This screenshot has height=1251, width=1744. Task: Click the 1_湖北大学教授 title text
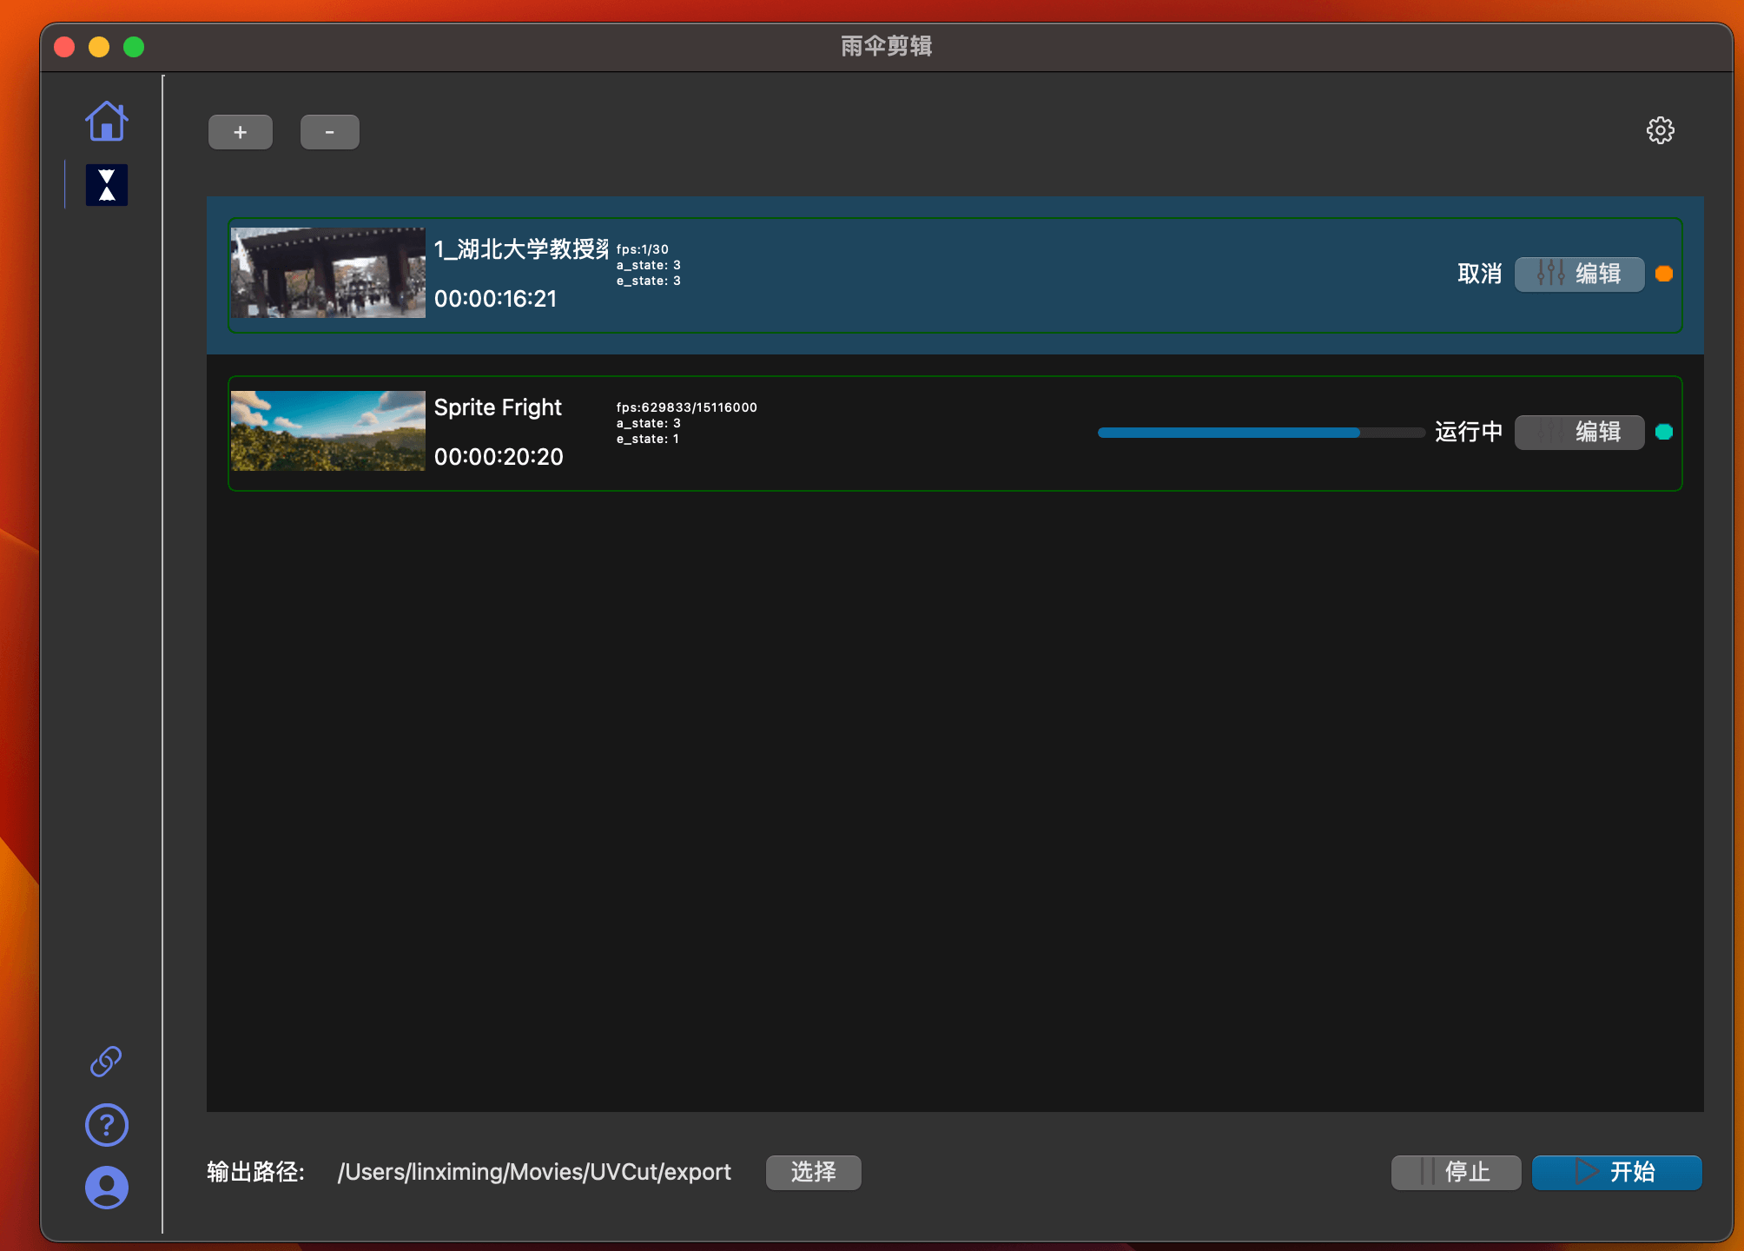pos(521,249)
